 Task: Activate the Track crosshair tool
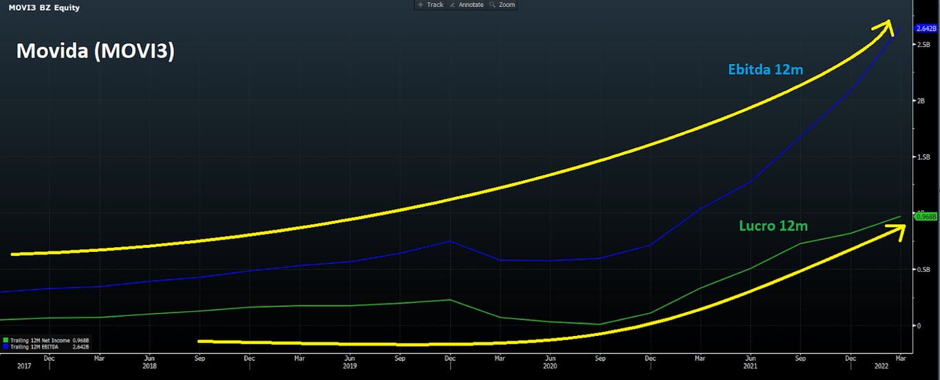click(431, 5)
